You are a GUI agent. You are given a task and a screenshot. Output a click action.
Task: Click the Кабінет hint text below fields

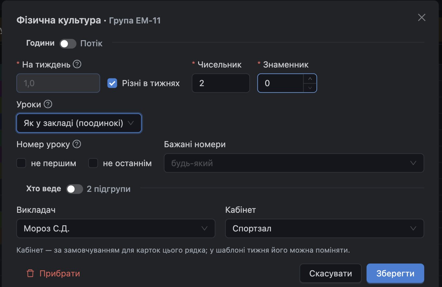183,250
